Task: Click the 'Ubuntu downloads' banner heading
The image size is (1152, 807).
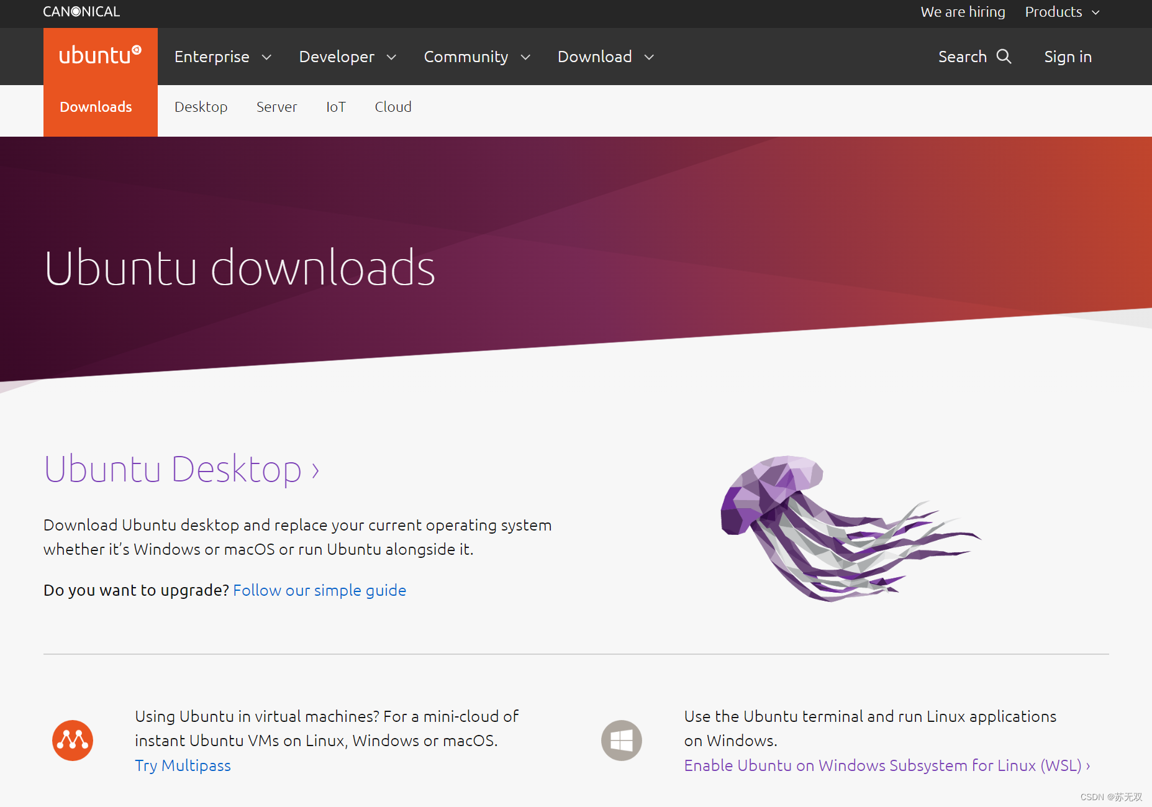Action: (x=240, y=268)
